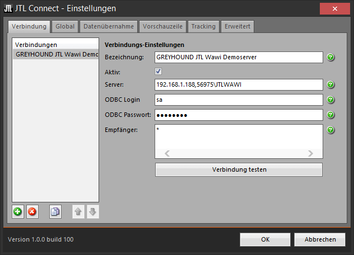354x255 pixels.
Task: Open help icon next to Server field
Action: [x=330, y=85]
